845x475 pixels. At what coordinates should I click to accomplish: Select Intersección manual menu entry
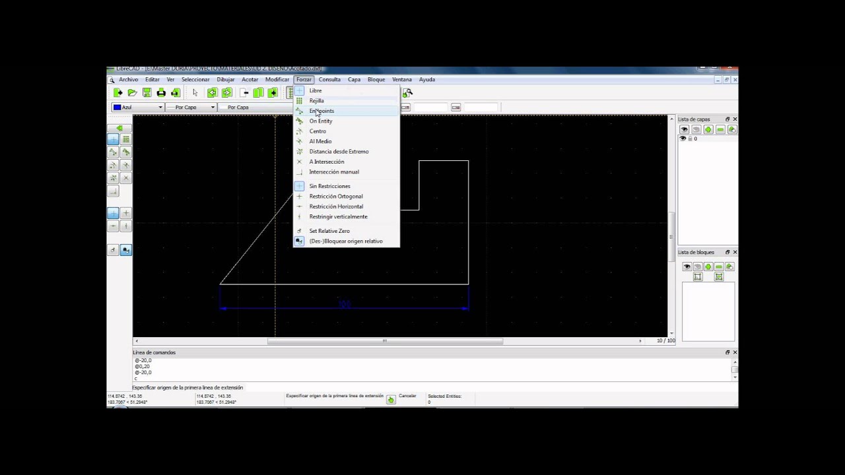[x=346, y=172]
